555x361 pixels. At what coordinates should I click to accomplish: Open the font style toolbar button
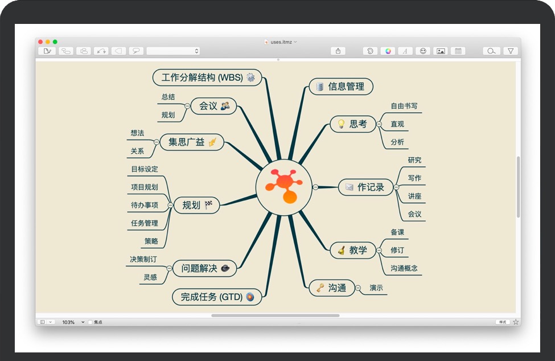click(x=405, y=51)
